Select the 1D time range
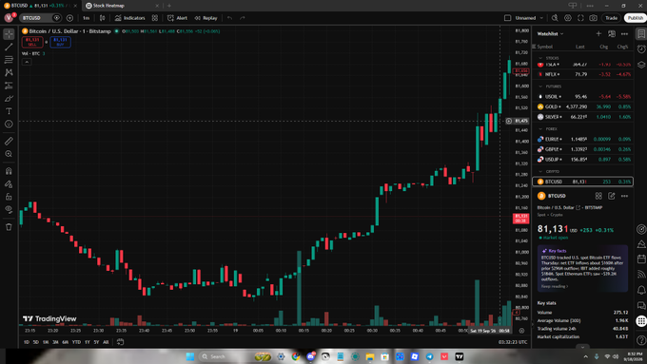The height and width of the screenshot is (364, 647). point(27,342)
